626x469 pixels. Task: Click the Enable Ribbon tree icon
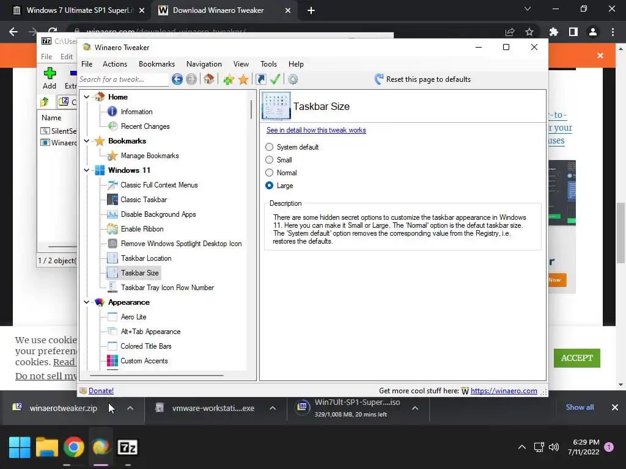(112, 229)
